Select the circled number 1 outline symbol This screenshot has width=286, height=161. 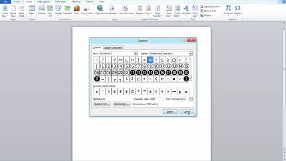[102, 66]
